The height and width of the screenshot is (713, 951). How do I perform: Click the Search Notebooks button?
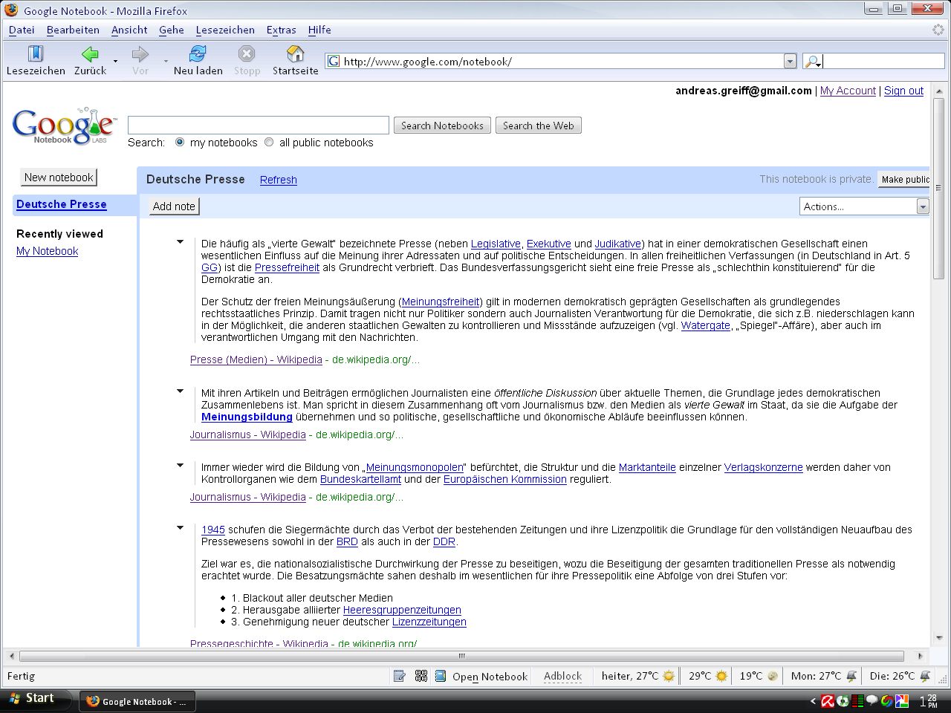pyautogui.click(x=442, y=126)
